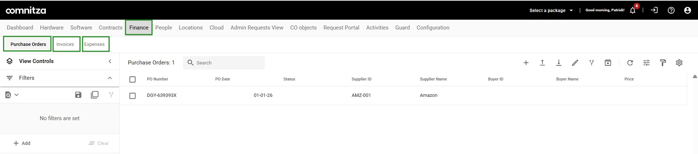698x154 pixels.
Task: Open the paint roller format icon
Action: (663, 63)
